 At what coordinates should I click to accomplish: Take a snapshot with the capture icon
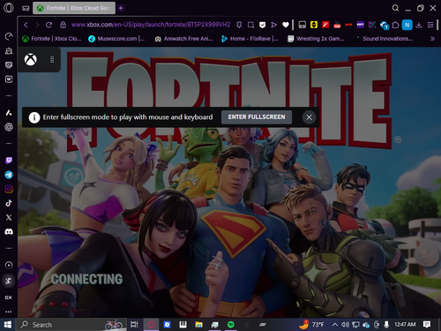tap(250, 25)
